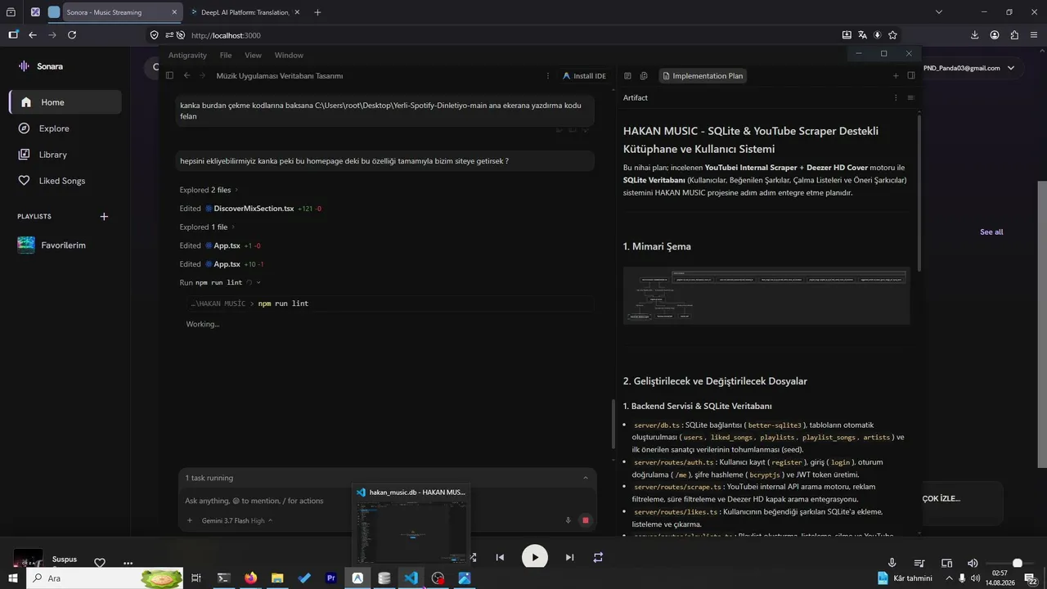Open Firefox from the taskbar

(x=250, y=578)
